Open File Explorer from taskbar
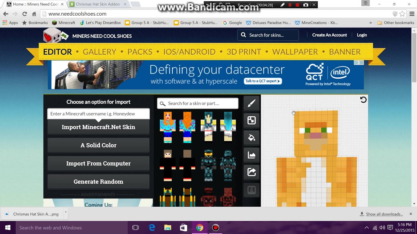Screen dimensions: 417x234 [x=167, y=227]
